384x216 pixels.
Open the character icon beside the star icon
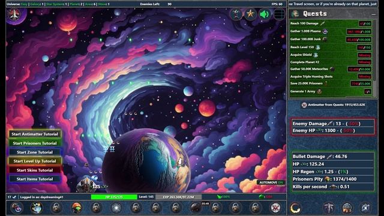coord(236,14)
